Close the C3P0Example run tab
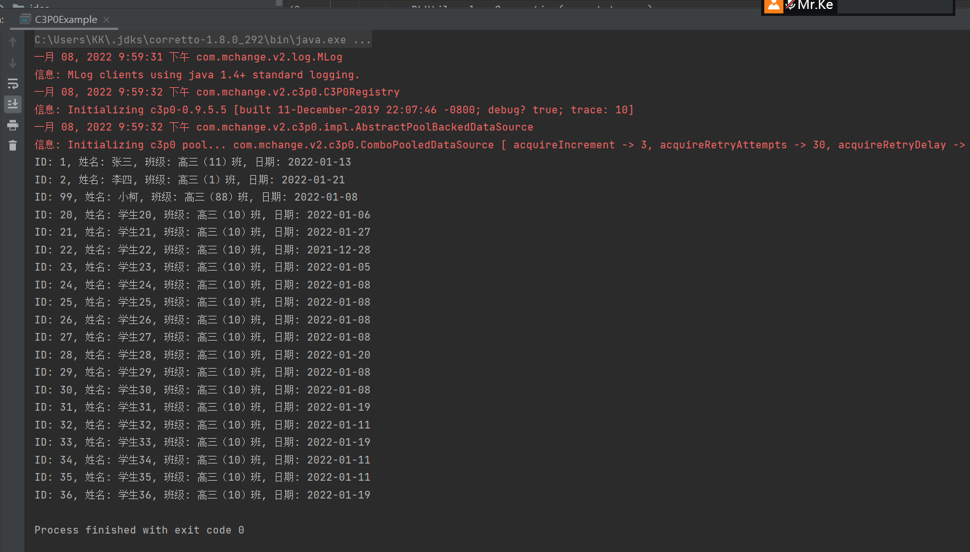Screen dimensions: 970x552 (106, 20)
